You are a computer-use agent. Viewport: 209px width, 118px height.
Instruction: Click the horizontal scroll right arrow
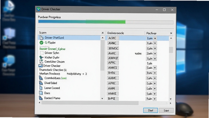pos(171,103)
